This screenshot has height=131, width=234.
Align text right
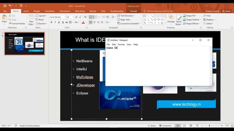coord(98,22)
